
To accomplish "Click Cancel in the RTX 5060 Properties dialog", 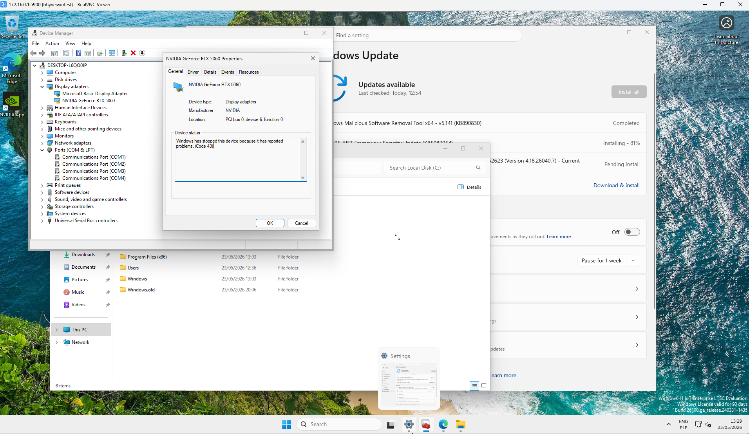I will coord(302,223).
